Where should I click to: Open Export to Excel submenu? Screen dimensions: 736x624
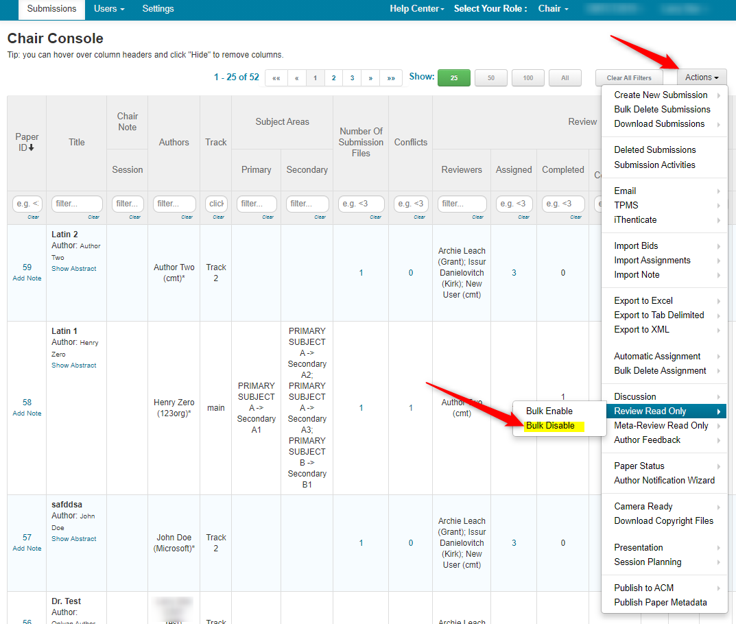point(643,301)
